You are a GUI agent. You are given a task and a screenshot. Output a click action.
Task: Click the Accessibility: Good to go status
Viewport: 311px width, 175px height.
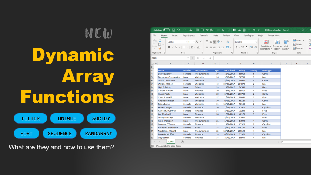pyautogui.click(x=168, y=146)
